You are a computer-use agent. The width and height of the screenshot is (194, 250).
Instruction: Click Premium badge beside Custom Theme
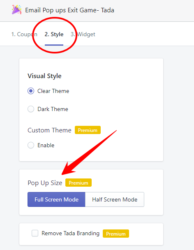pos(88,130)
